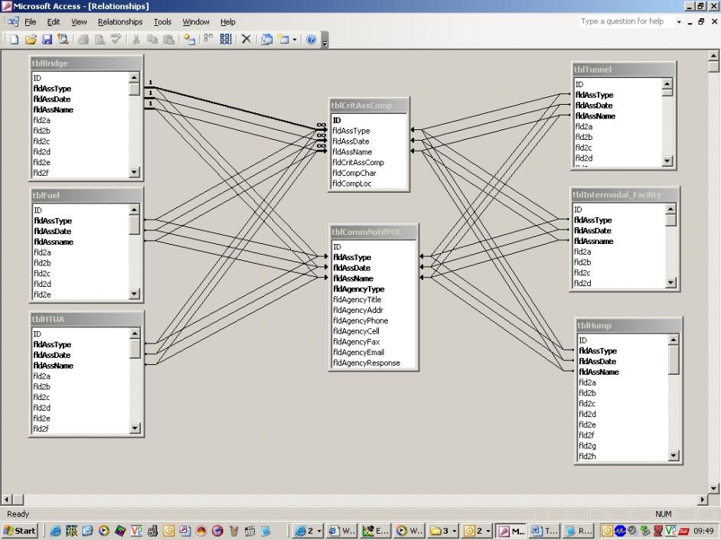Viewport: 721px width, 540px height.
Task: Click the tblHump list scroll-down arrow
Action: (674, 456)
